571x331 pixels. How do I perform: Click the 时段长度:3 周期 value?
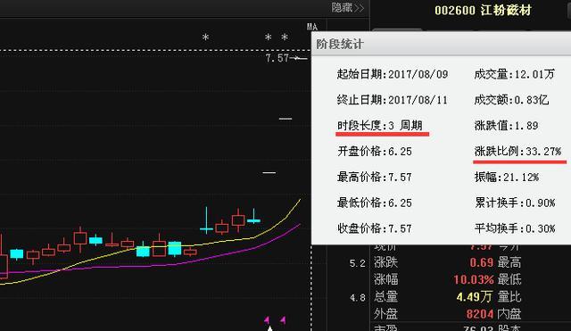[x=380, y=126]
